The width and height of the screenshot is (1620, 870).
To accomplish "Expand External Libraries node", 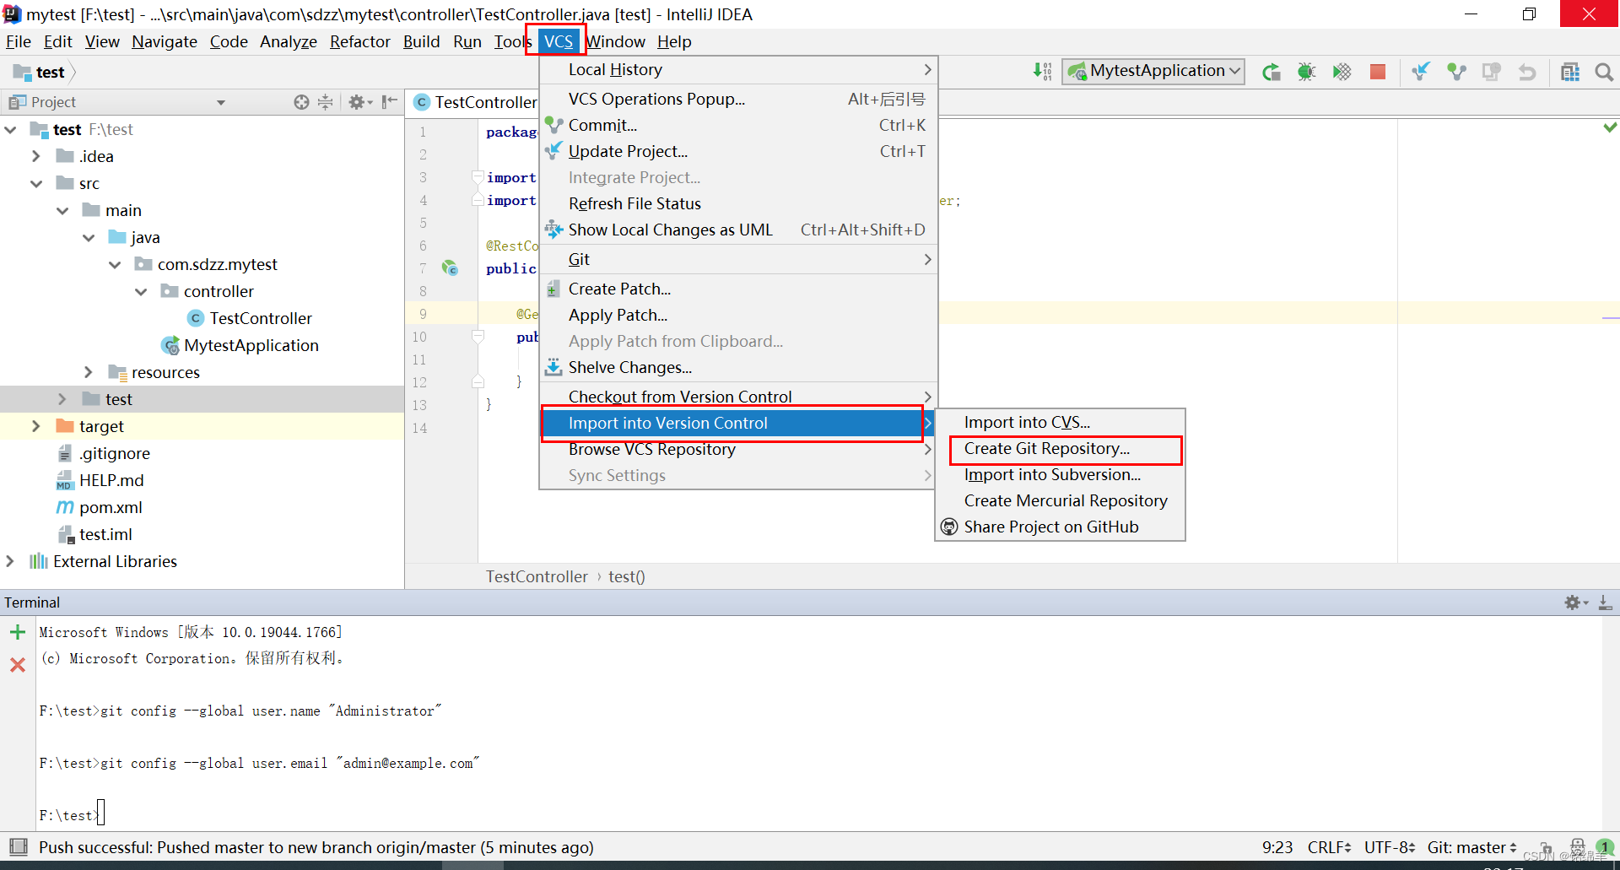I will (10, 561).
